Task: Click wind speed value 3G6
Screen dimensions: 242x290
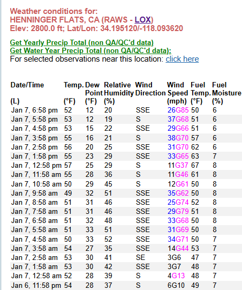Action: pyautogui.click(x=174, y=258)
